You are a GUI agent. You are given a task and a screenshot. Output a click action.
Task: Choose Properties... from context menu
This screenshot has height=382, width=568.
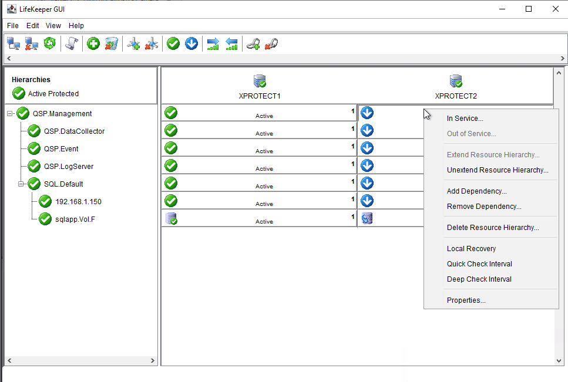click(x=491, y=300)
